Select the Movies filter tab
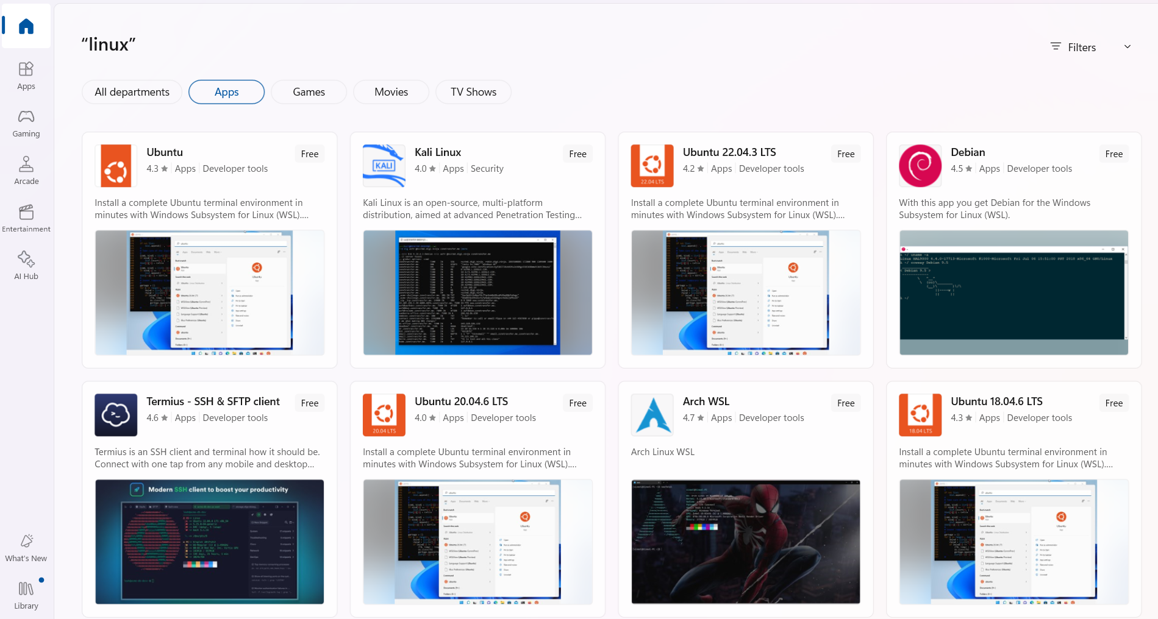Viewport: 1158px width, 619px height. tap(391, 92)
